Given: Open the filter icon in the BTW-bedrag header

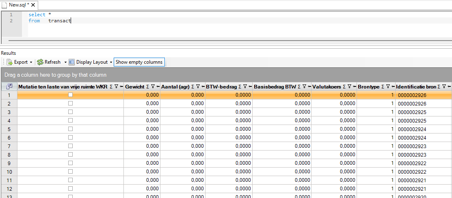Looking at the screenshot, I should 245,86.
